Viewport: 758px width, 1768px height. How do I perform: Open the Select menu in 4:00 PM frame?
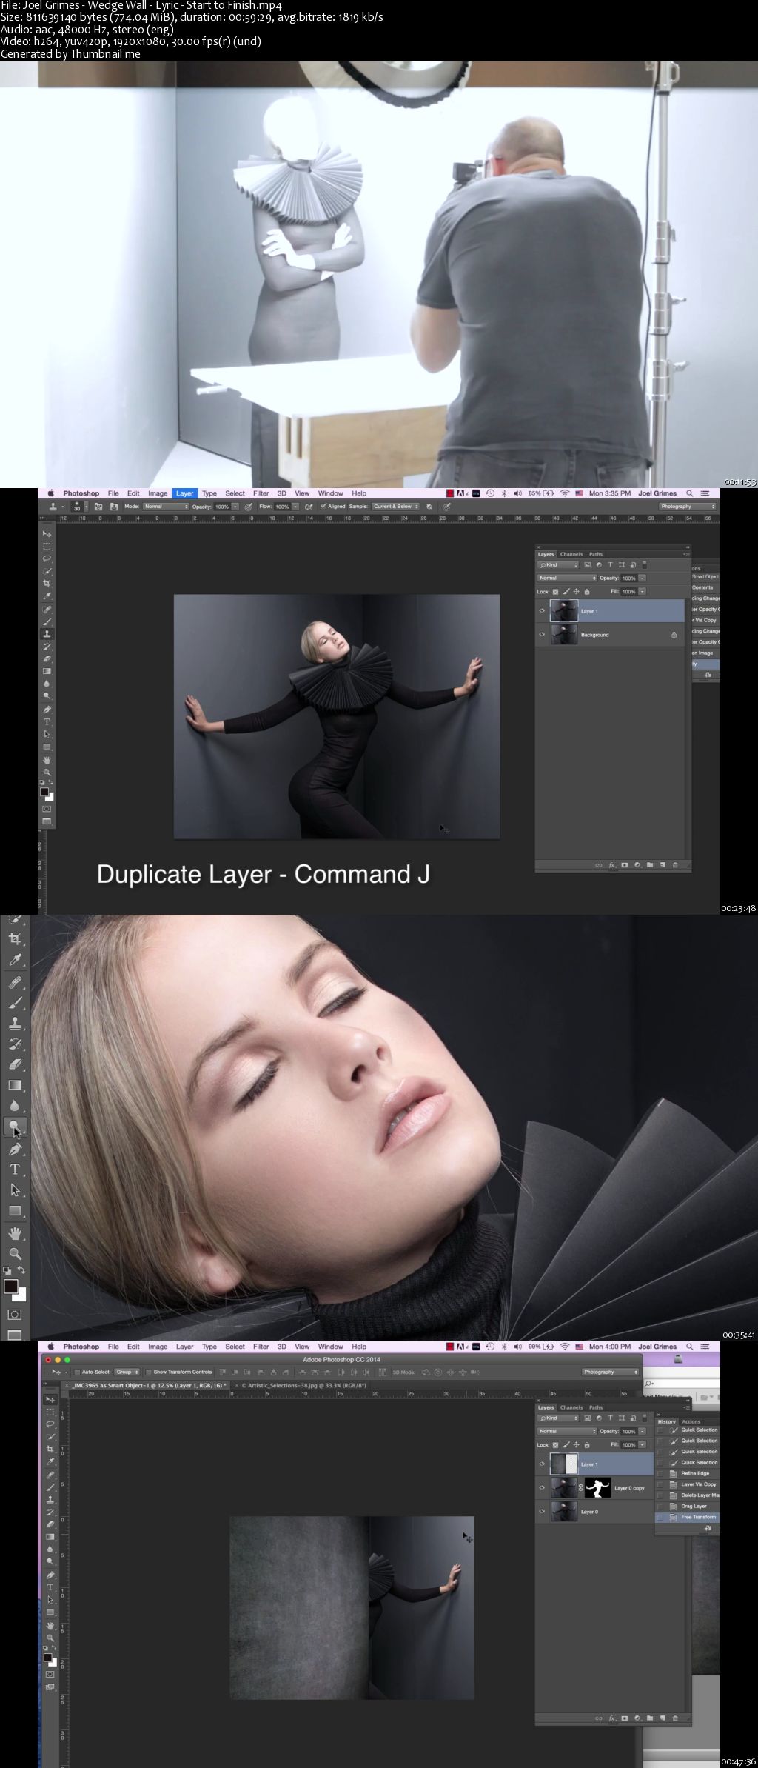coord(235,1347)
